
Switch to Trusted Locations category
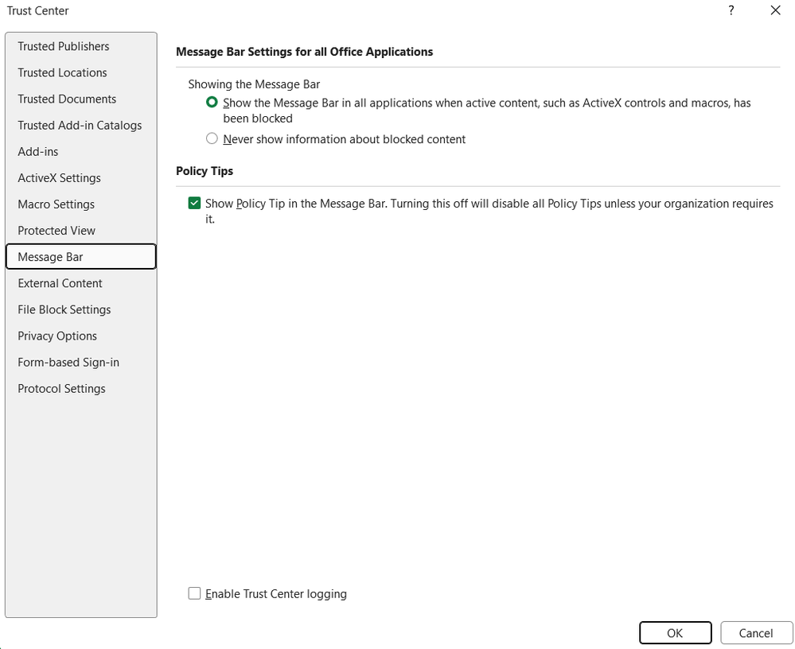tap(62, 72)
